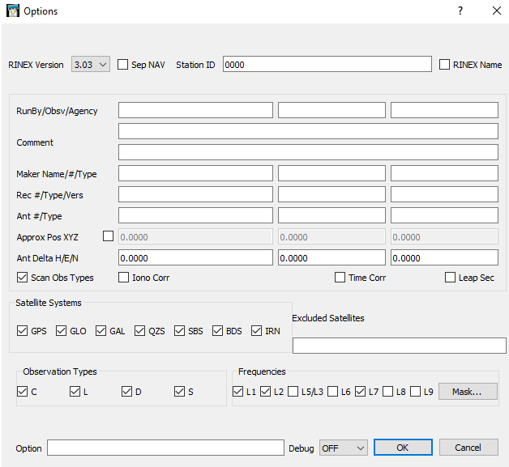Enable the Sep NAV checkbox

pyautogui.click(x=122, y=64)
